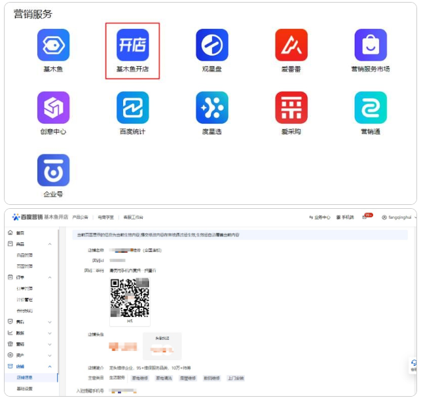Select 基础设置 under 店铺
This screenshot has width=423, height=400.
(24, 388)
